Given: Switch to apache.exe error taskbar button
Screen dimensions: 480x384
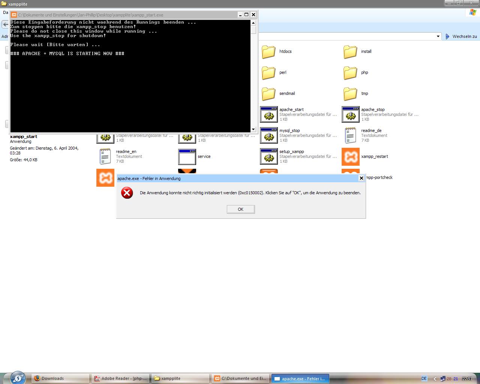Looking at the screenshot, I should click(300, 378).
